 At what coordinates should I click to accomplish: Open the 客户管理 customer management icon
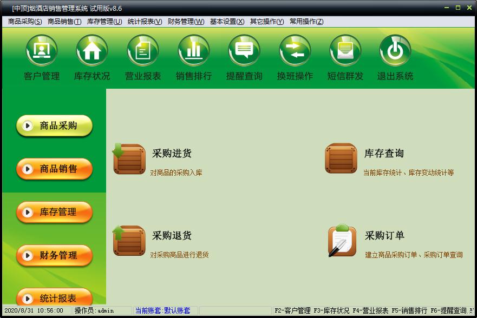[42, 50]
